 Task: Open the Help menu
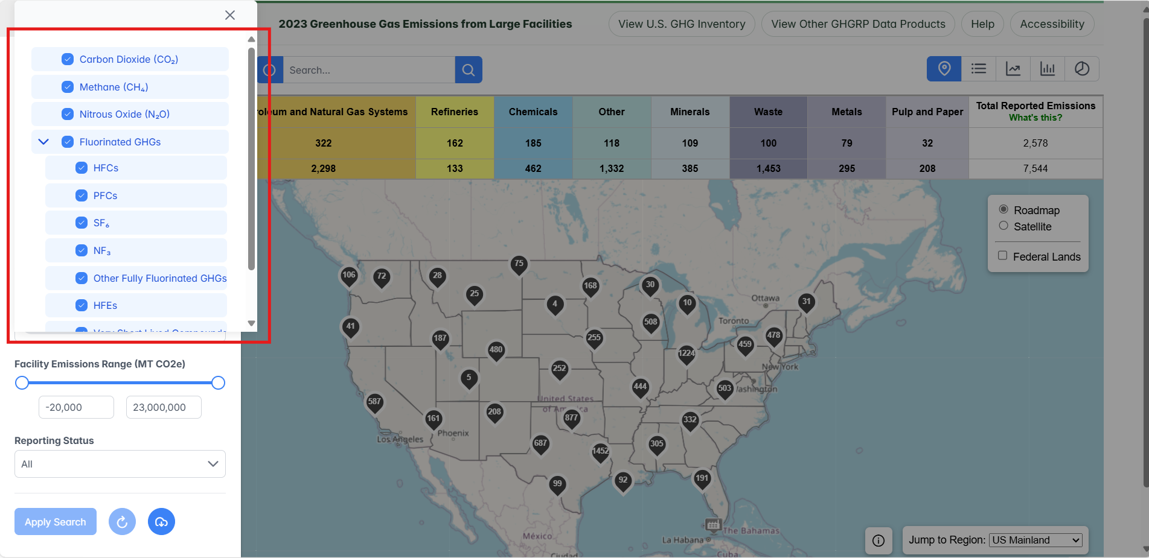click(x=982, y=24)
